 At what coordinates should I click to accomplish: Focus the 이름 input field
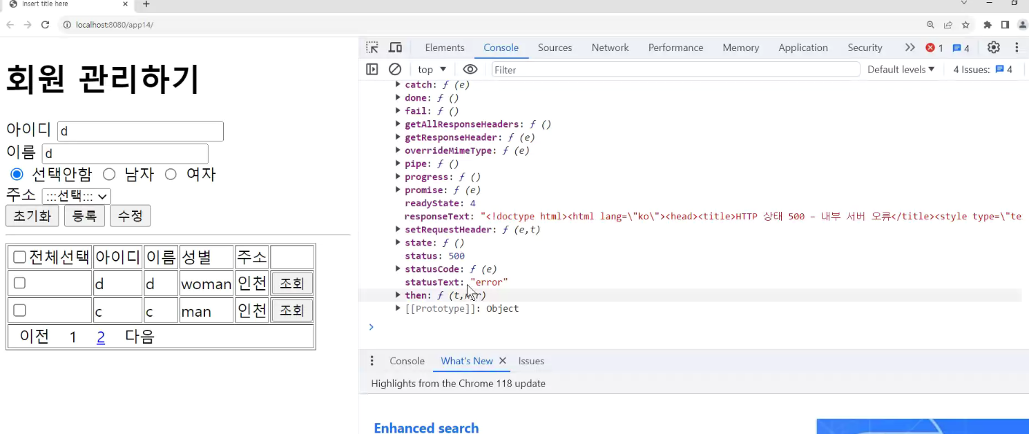(x=125, y=154)
